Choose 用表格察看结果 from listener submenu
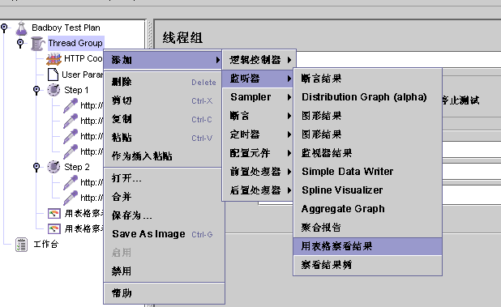 [x=367, y=246]
